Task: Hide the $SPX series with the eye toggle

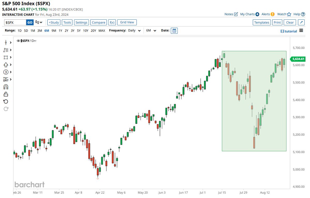Action: 18,41
